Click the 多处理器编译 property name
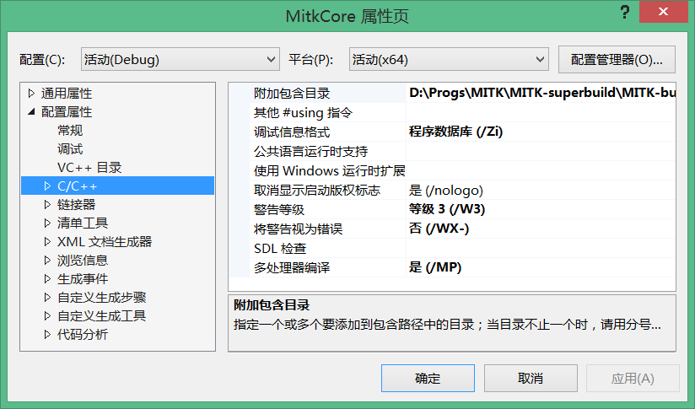This screenshot has height=409, width=695. tap(292, 267)
